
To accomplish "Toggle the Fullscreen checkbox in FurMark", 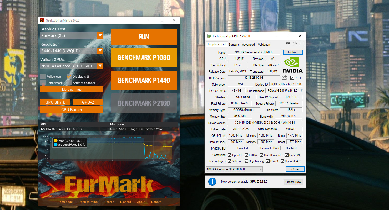I will pos(43,77).
